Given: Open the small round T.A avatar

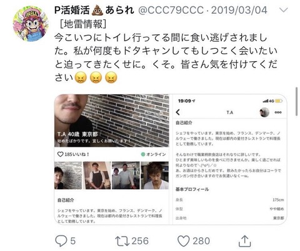Looking at the screenshot, I should click(x=264, y=112).
